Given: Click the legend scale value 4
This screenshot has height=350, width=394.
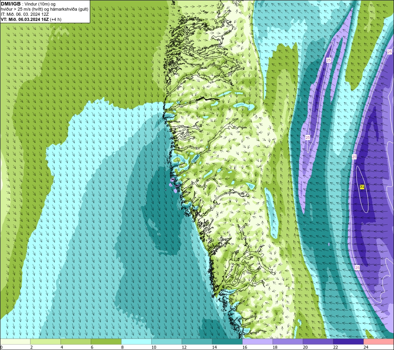Looking at the screenshot, I should click(61, 347).
